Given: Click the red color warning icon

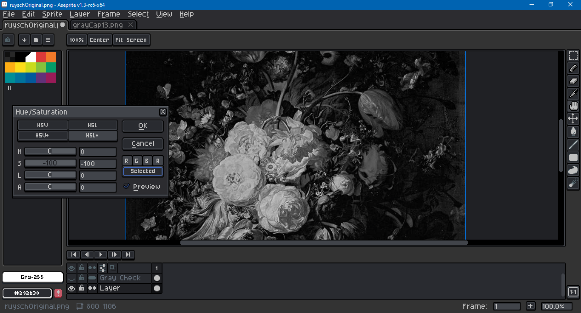Looking at the screenshot, I should (58, 293).
